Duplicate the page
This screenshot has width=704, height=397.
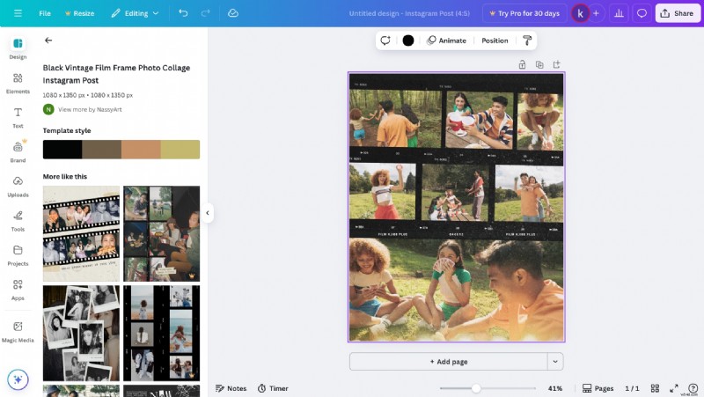point(539,64)
